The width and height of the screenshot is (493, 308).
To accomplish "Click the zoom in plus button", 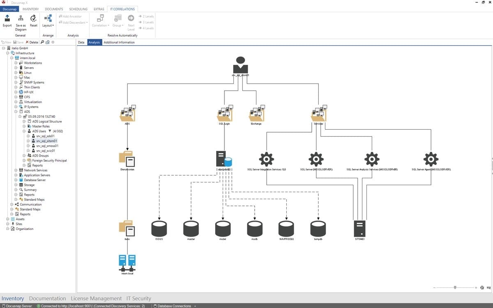I will click(x=476, y=287).
